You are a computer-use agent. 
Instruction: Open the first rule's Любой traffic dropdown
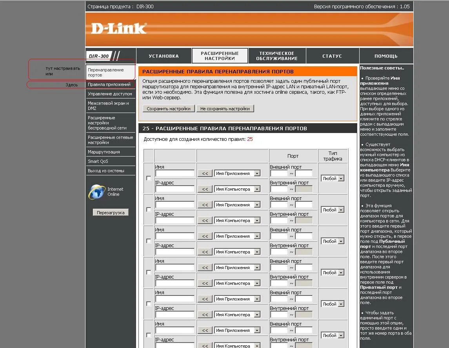pos(333,179)
